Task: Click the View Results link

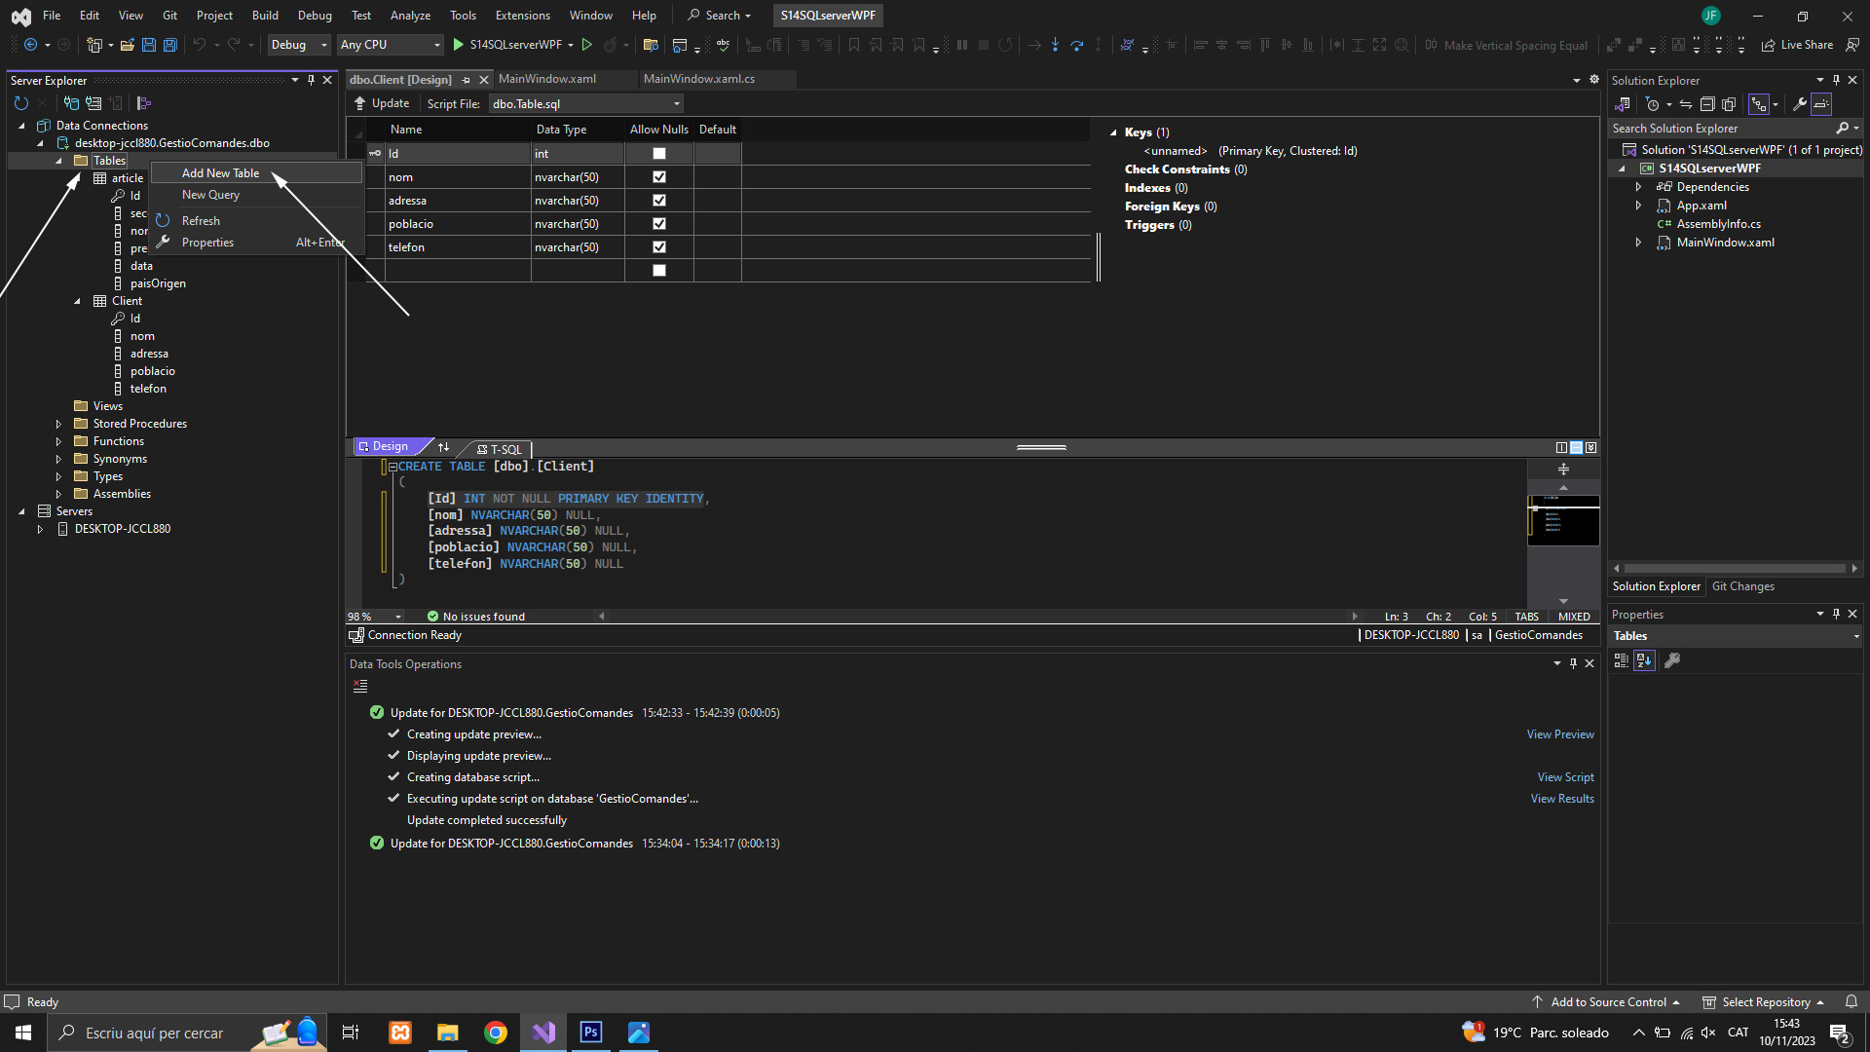Action: pyautogui.click(x=1561, y=799)
